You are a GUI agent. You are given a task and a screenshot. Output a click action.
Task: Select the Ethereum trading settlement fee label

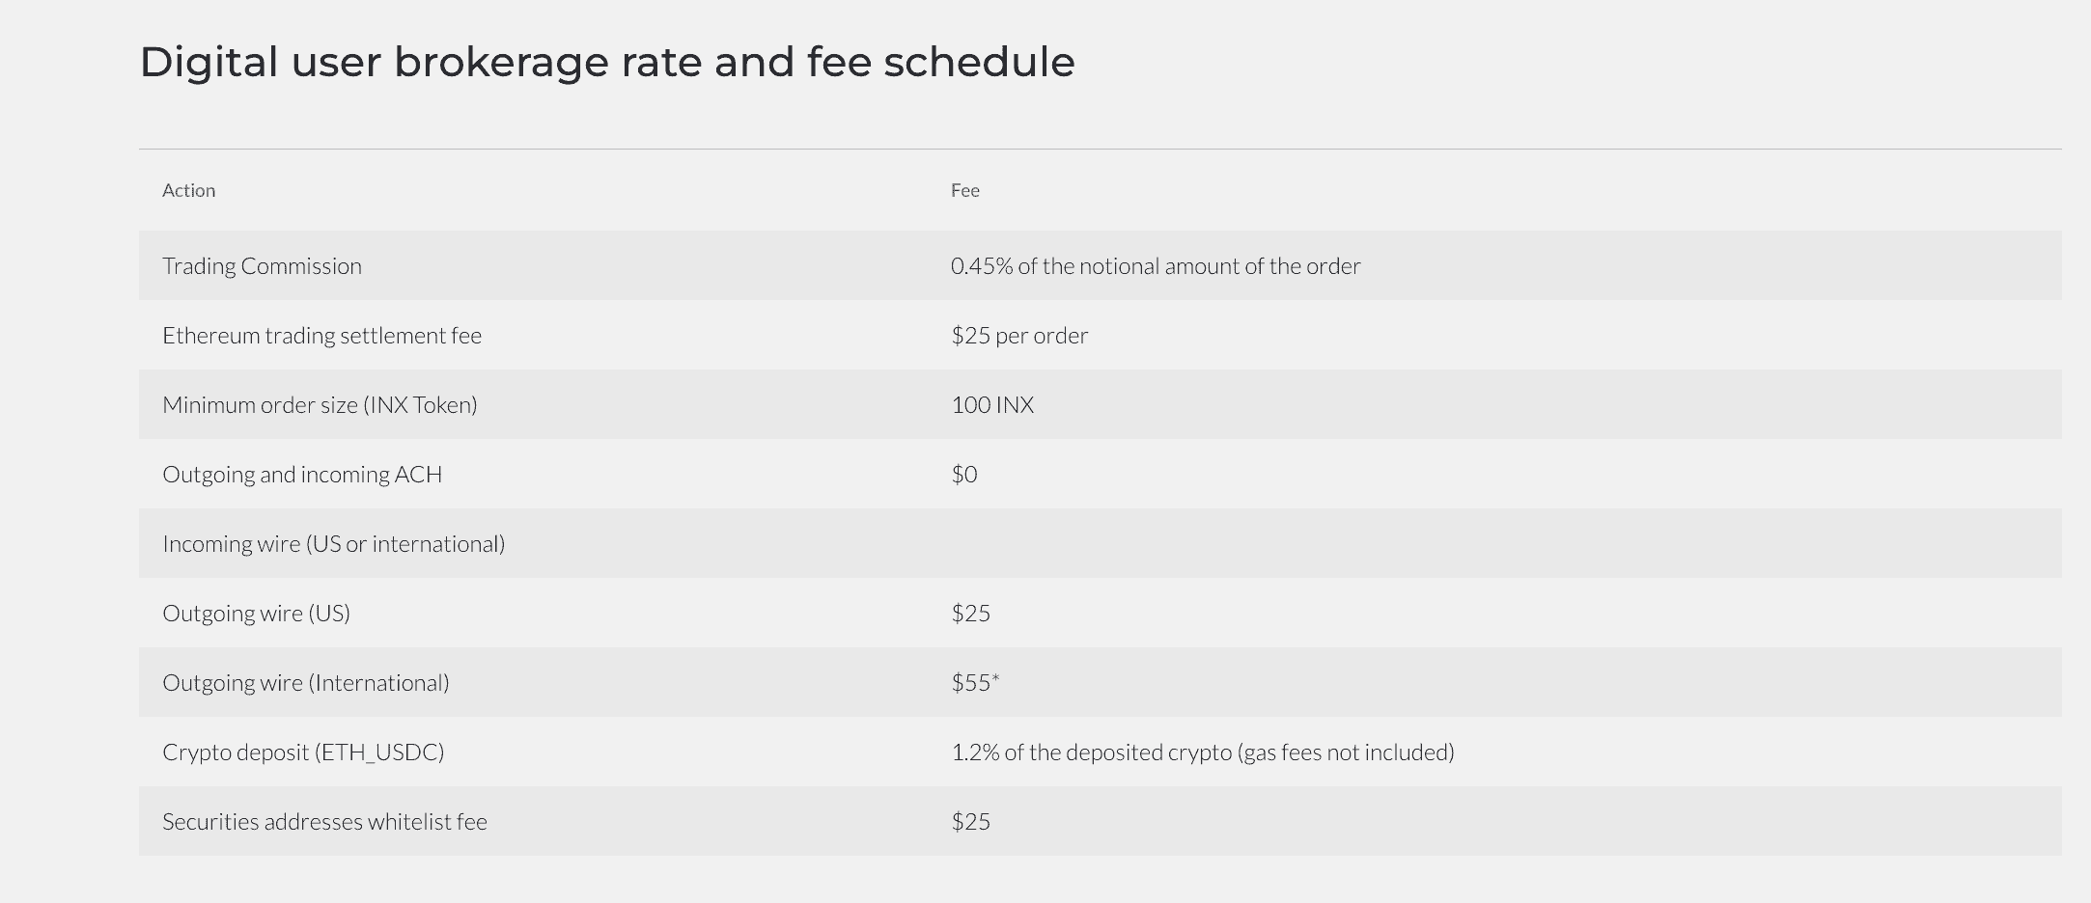click(x=321, y=336)
